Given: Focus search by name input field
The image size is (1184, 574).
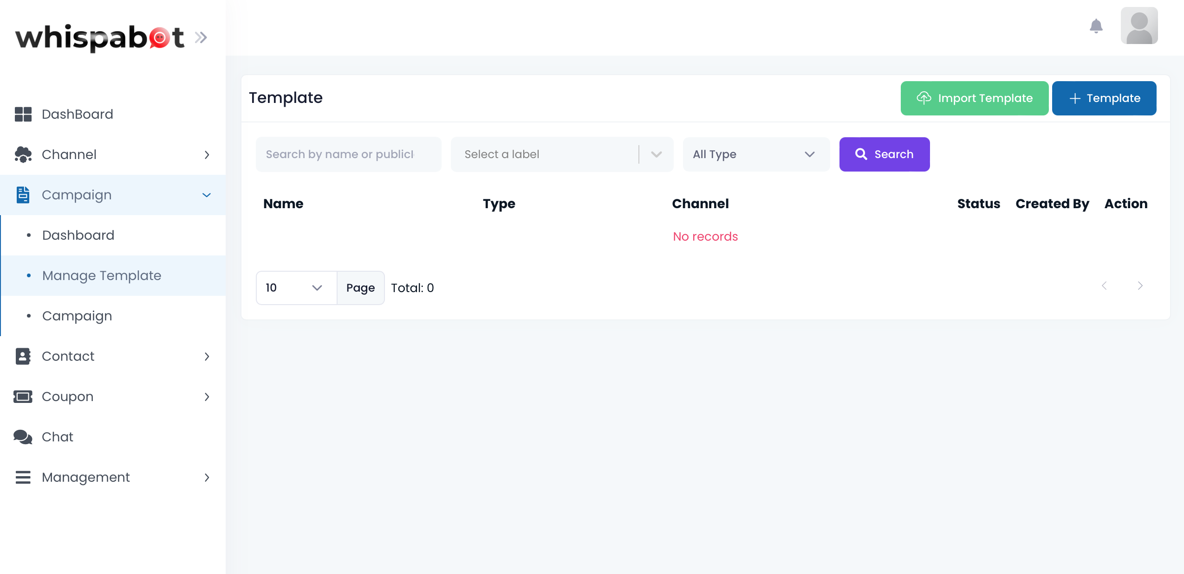Looking at the screenshot, I should tap(348, 154).
